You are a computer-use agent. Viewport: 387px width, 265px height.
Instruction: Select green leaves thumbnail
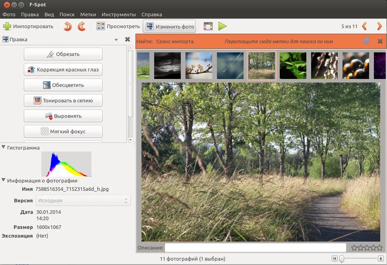pyautogui.click(x=293, y=65)
